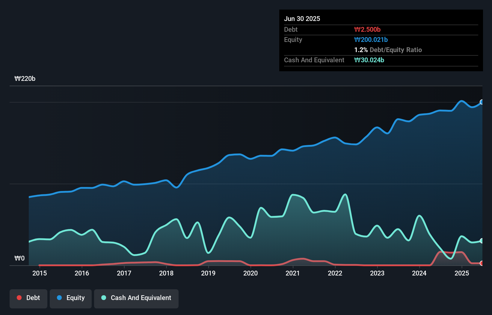Select the 2015 x-axis label
Screen dimensions: 492x315
pos(40,273)
